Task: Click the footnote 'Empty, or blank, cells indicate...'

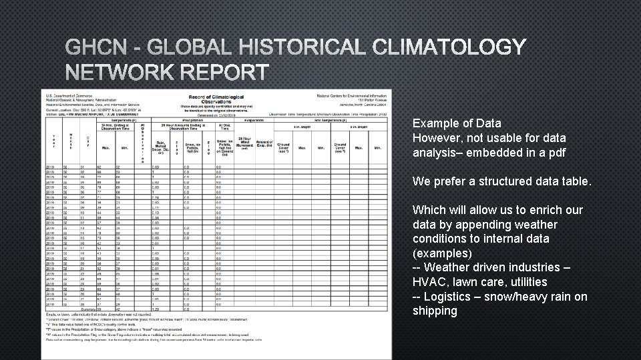Action: [99, 315]
